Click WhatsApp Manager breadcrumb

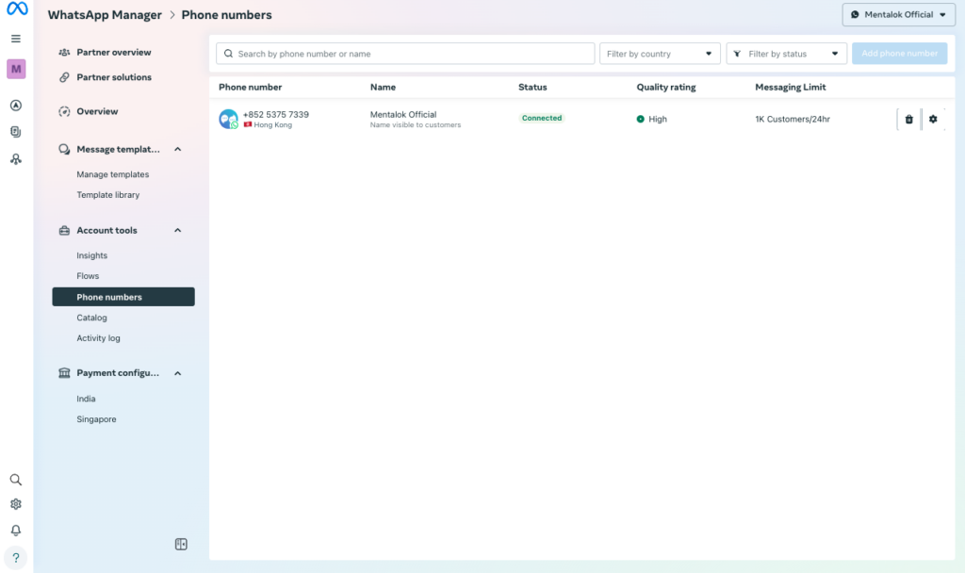pyautogui.click(x=105, y=15)
